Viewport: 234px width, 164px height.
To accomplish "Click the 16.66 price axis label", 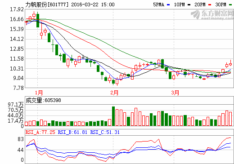I will [17, 19].
